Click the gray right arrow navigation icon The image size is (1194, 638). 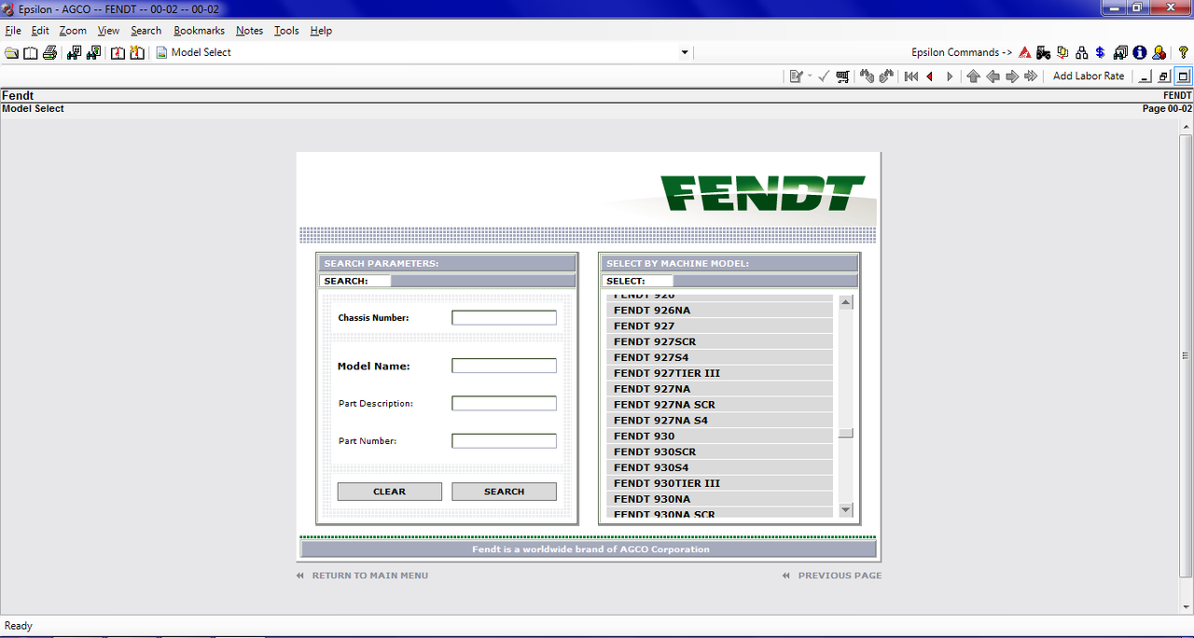(1012, 76)
